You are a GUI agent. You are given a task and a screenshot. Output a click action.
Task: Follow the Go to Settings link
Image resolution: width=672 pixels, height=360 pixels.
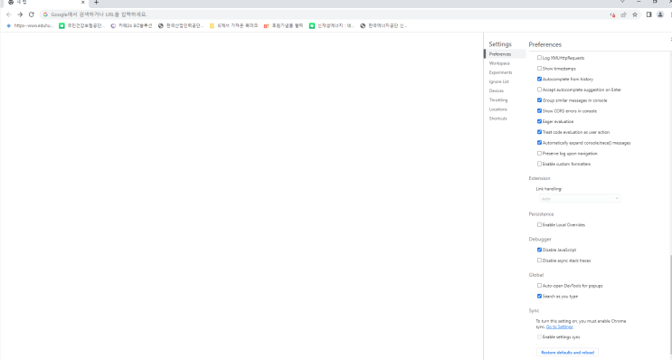click(x=559, y=327)
